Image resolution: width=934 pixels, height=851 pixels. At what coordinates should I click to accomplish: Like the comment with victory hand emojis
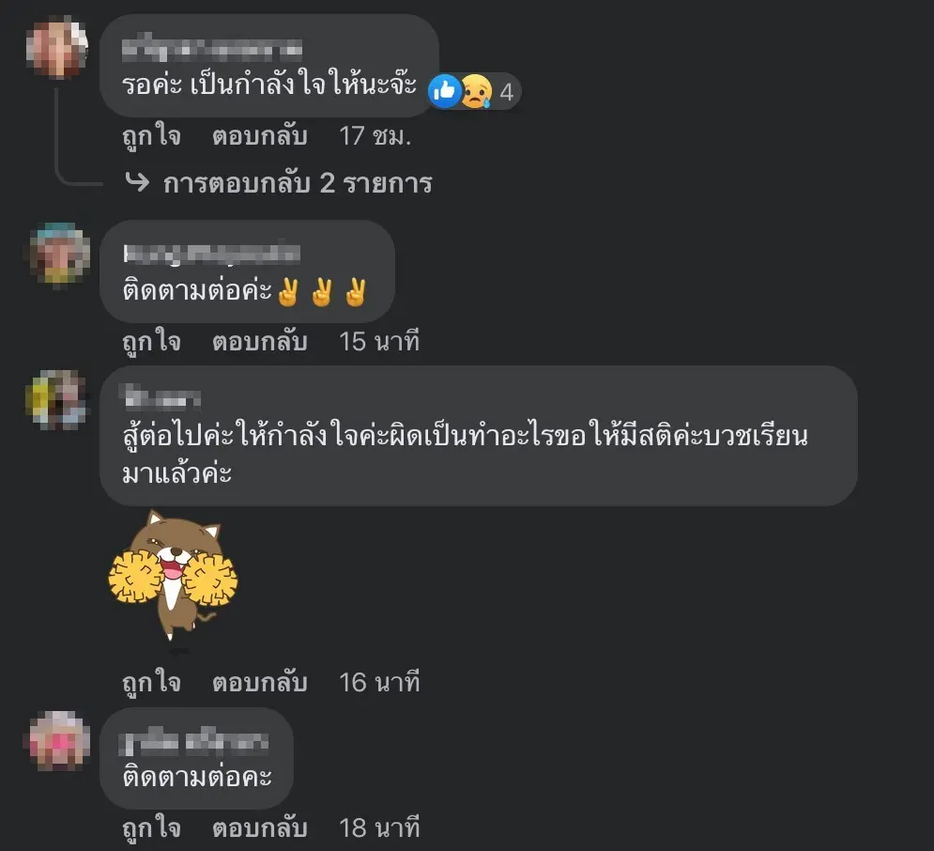click(x=151, y=342)
